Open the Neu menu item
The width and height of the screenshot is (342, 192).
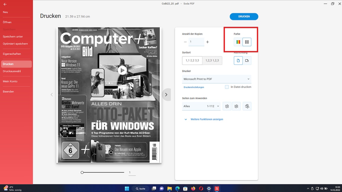[5, 12]
